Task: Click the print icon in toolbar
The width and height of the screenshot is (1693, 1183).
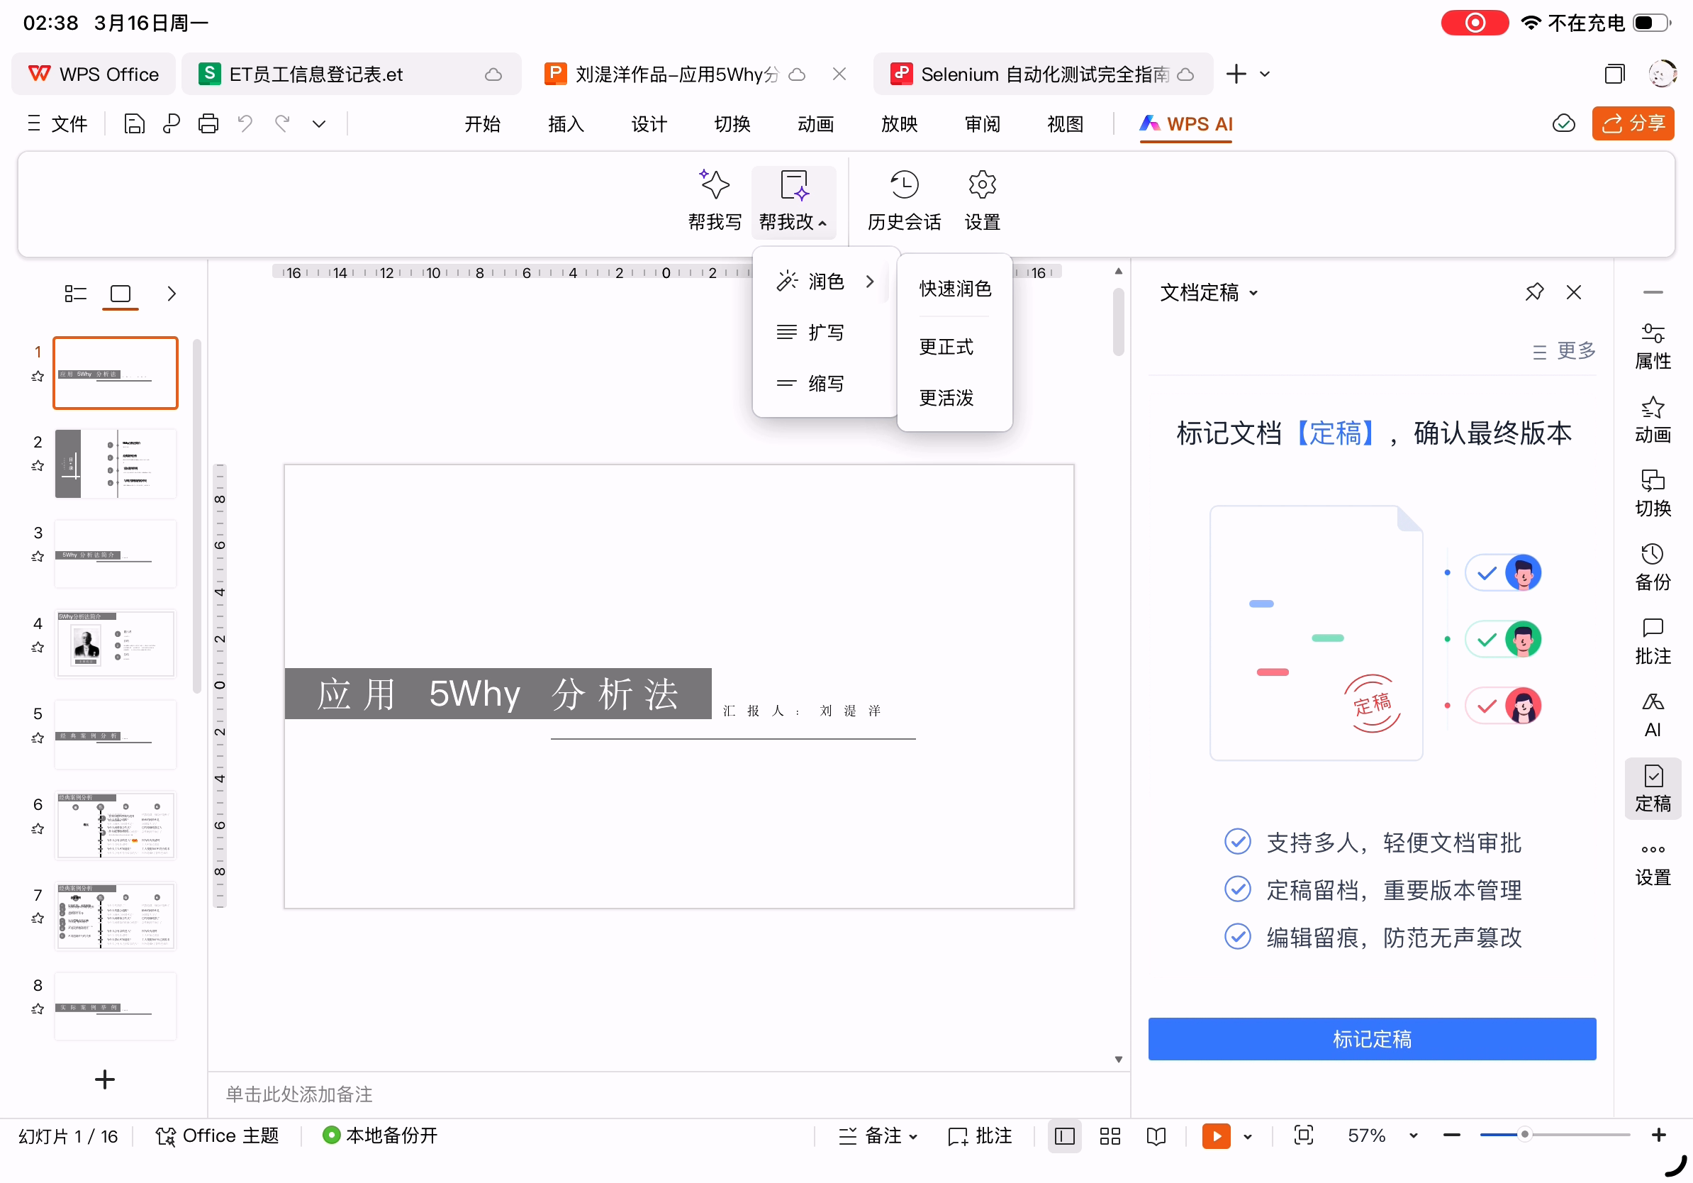Action: pos(208,124)
